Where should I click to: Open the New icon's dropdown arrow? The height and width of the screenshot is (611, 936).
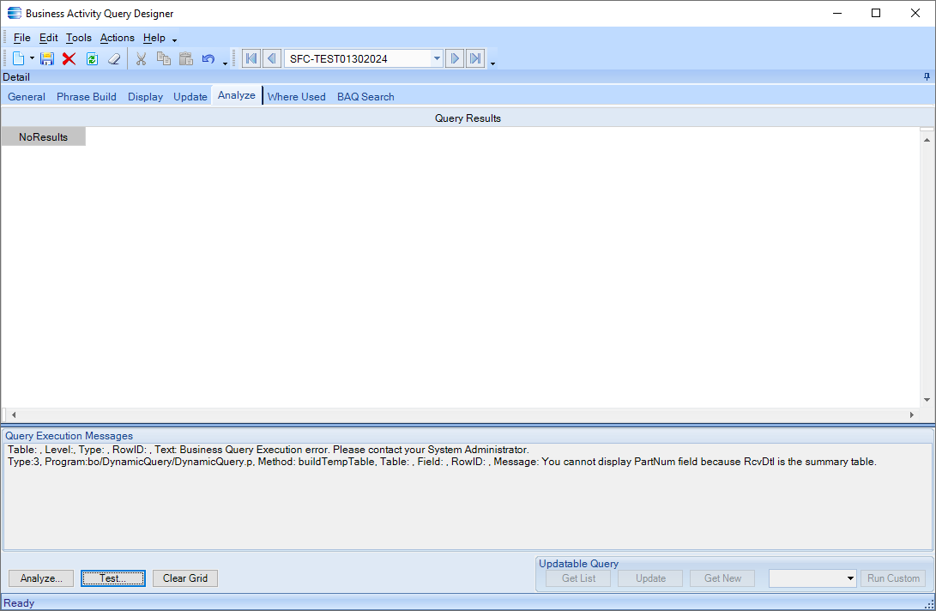tap(33, 58)
